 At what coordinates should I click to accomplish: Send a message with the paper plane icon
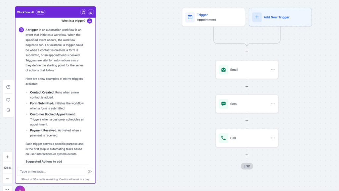[90, 171]
